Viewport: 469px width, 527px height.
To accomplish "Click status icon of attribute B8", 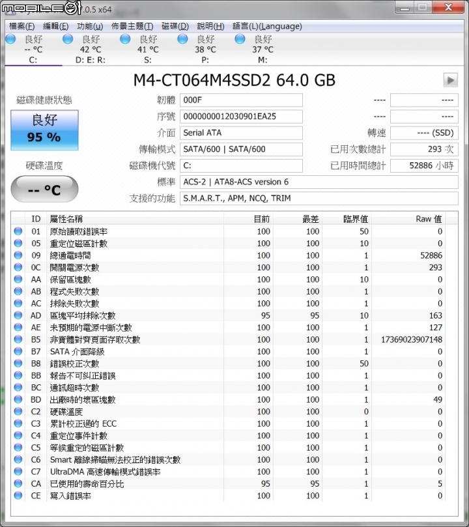I will (x=18, y=363).
